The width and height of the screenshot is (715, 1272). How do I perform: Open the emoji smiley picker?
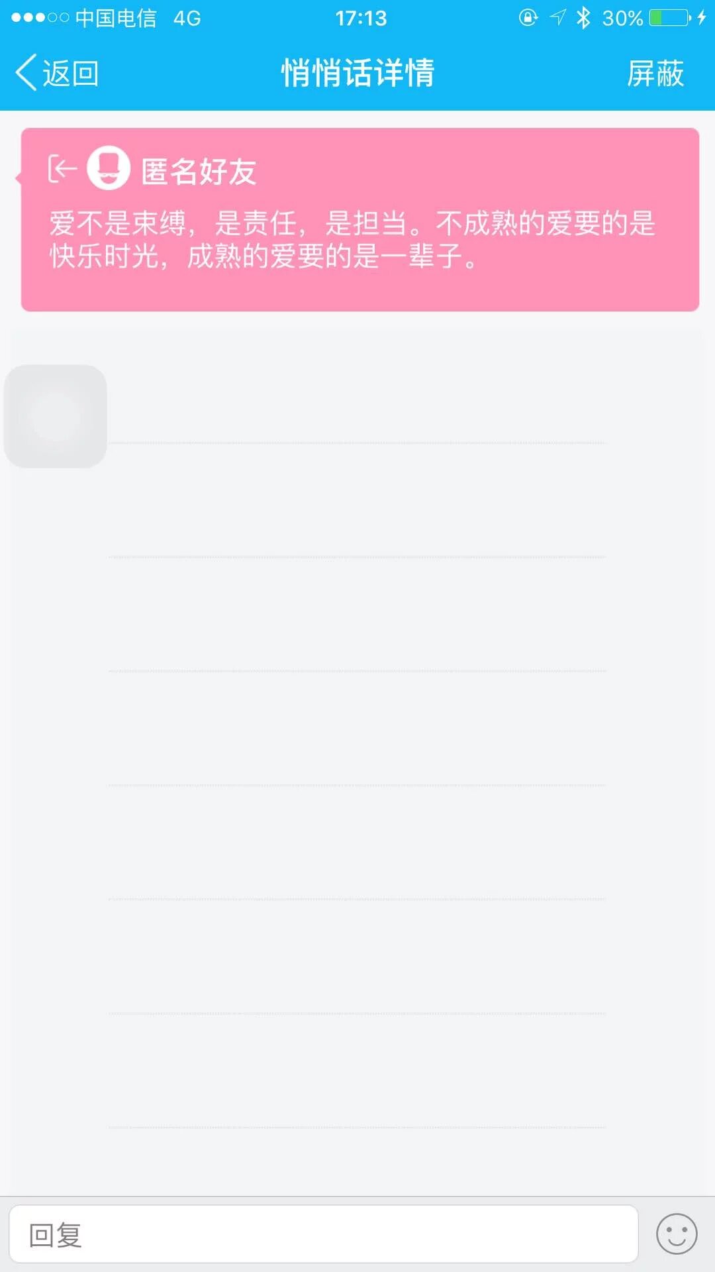(676, 1234)
